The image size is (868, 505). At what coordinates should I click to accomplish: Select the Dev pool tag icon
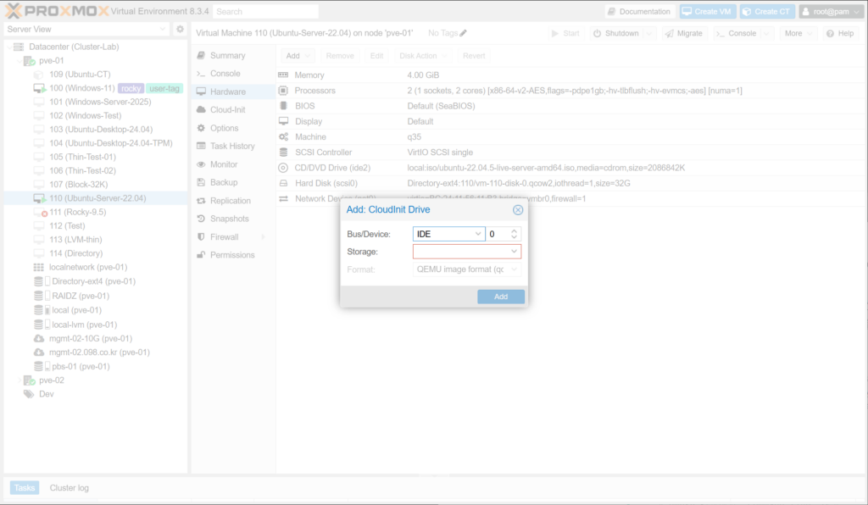click(x=28, y=394)
